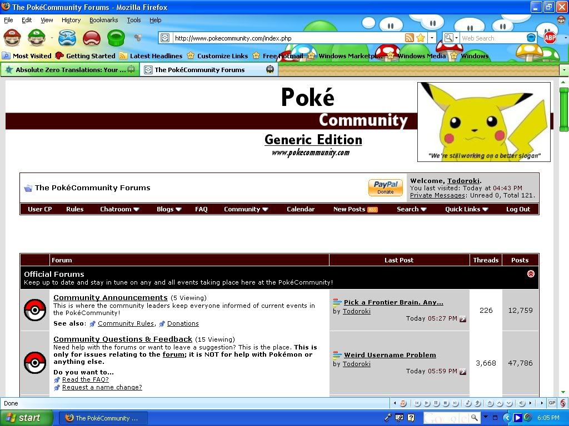Expand the Chatroom dropdown menu

coord(120,209)
